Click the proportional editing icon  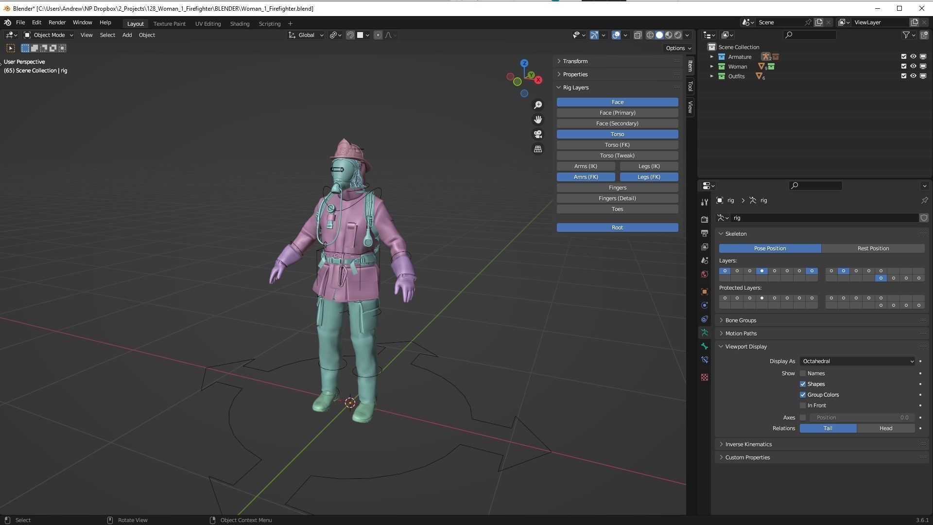point(378,35)
